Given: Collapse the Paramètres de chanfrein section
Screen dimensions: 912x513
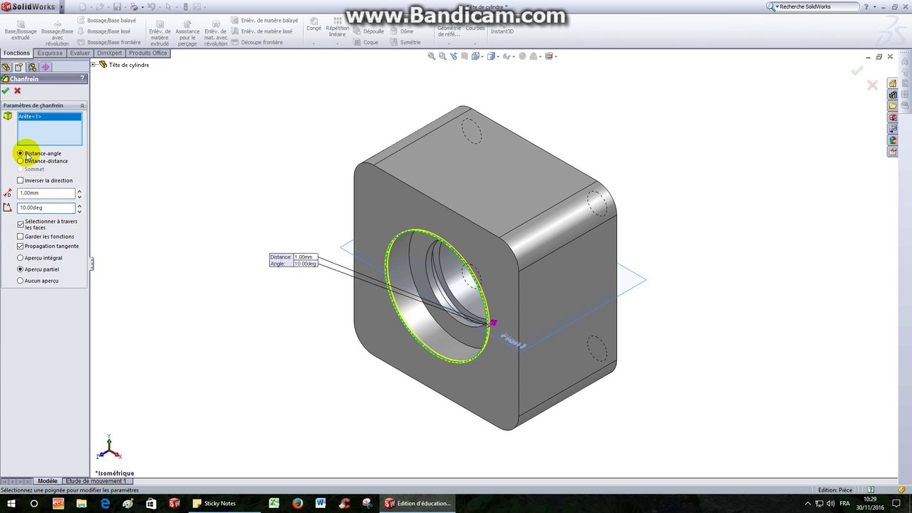Looking at the screenshot, I should click(82, 105).
